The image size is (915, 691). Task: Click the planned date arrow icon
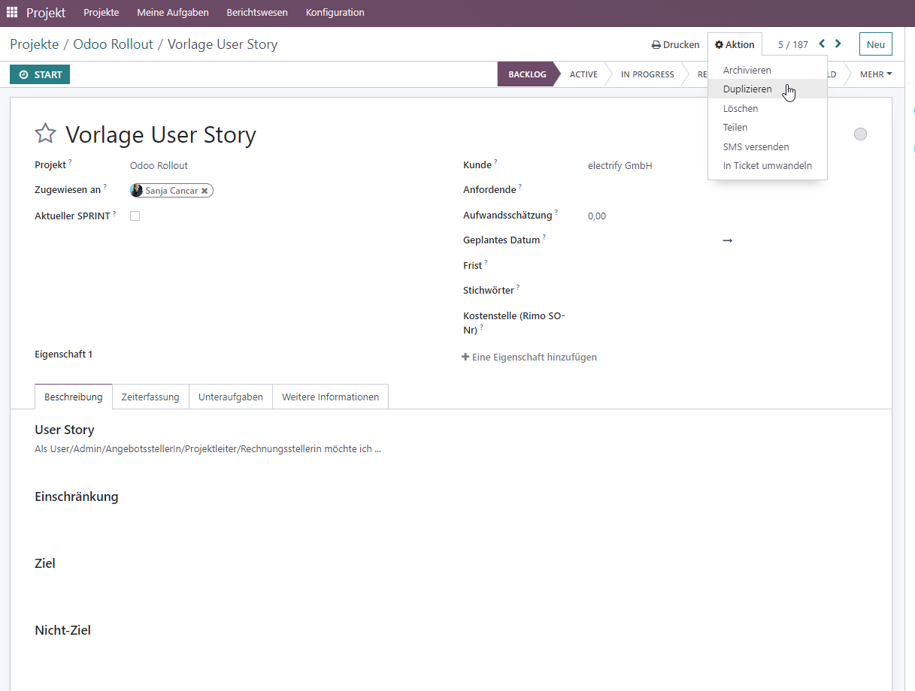pos(727,240)
